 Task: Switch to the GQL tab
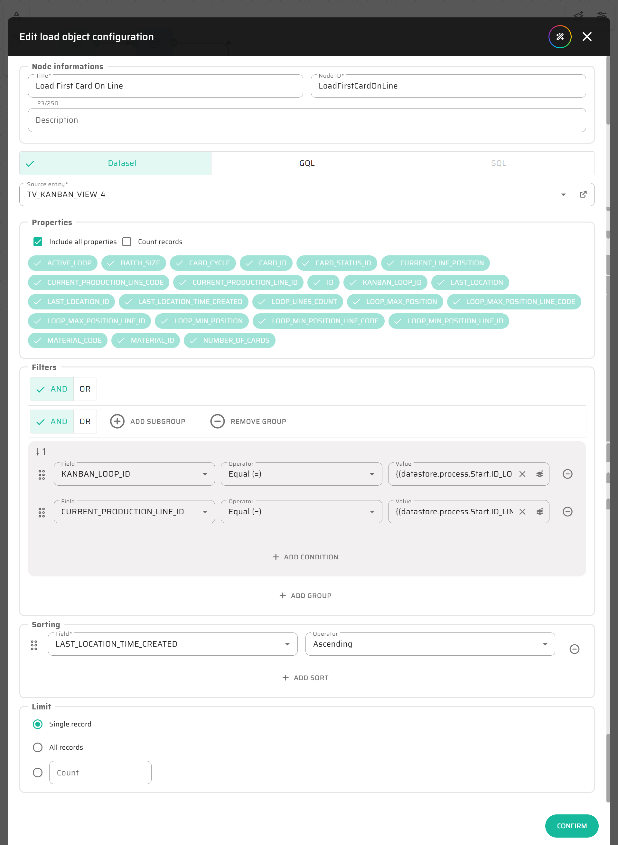[307, 163]
